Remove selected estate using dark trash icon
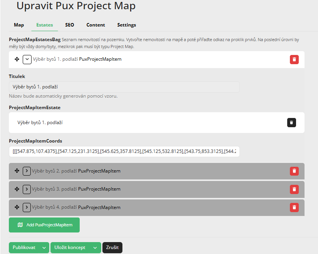This screenshot has height=254, width=318. coord(291,123)
